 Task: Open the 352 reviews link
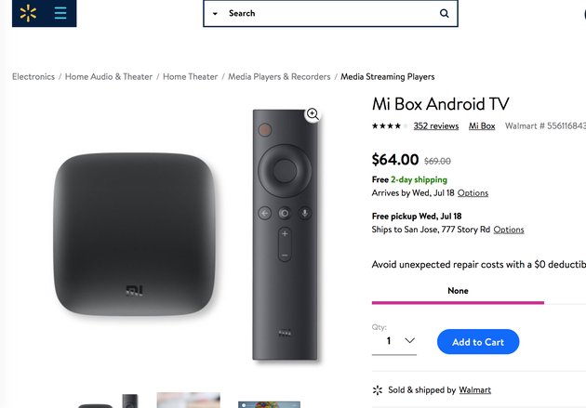[x=436, y=125]
